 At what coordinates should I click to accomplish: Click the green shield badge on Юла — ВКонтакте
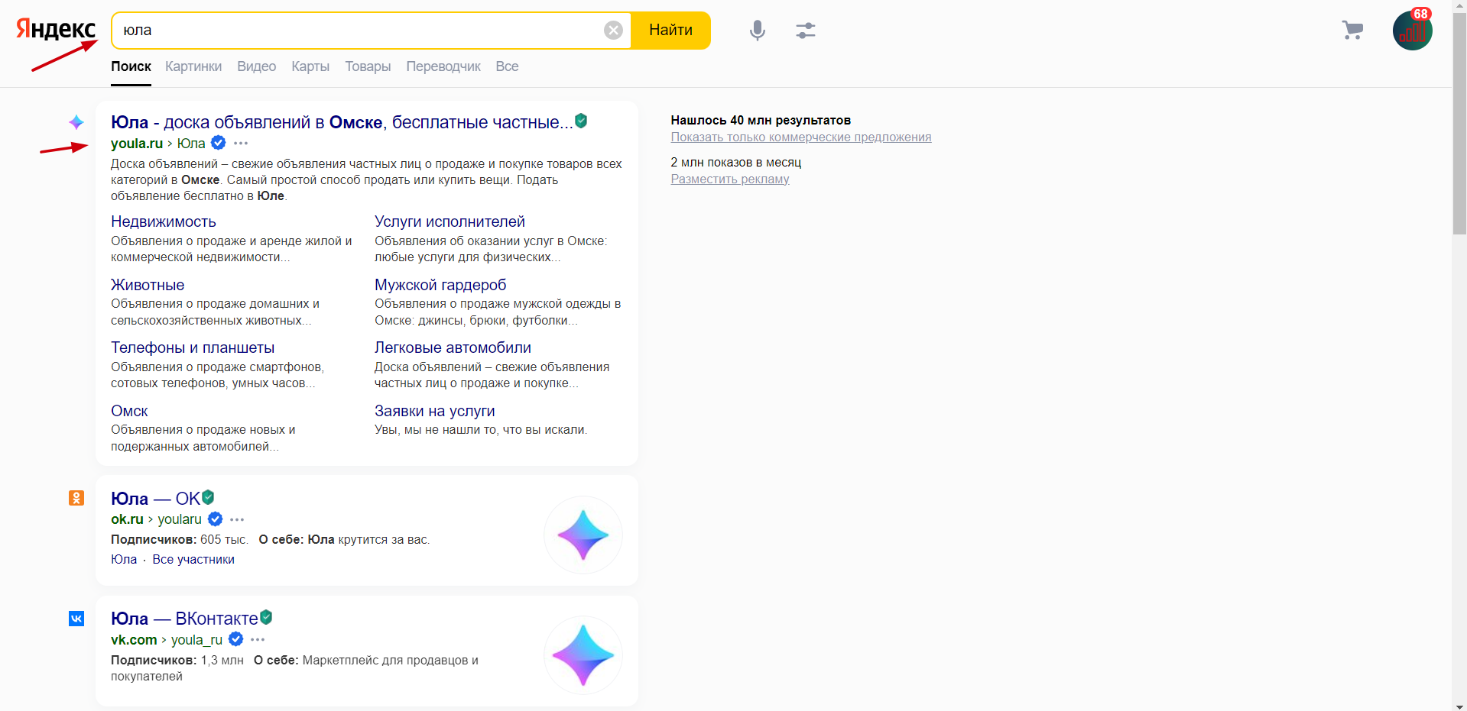(x=266, y=617)
